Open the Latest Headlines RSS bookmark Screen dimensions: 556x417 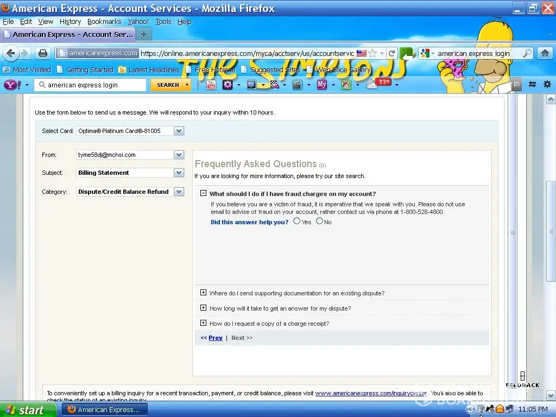(x=149, y=70)
